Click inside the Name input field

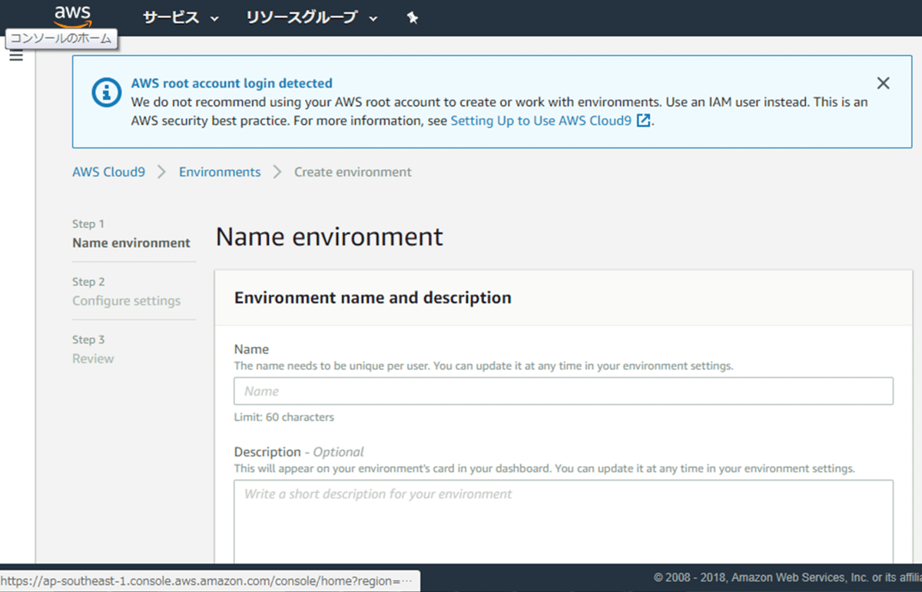[x=563, y=391]
